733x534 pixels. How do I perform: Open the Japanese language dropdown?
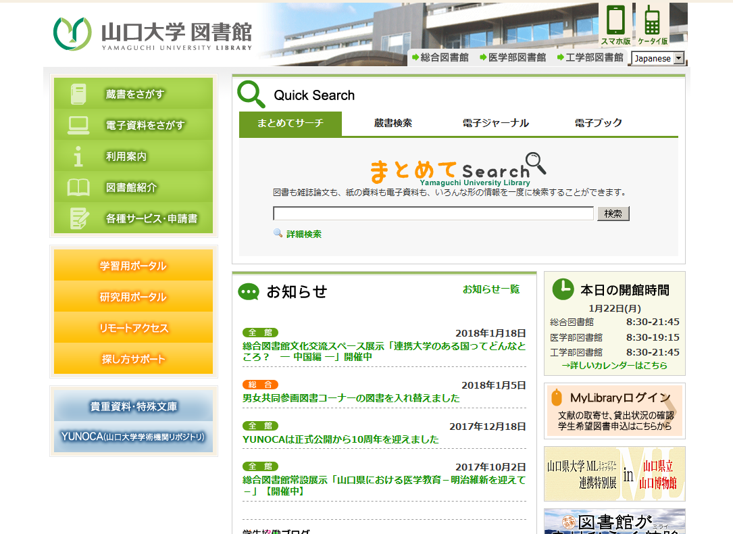[x=658, y=58]
